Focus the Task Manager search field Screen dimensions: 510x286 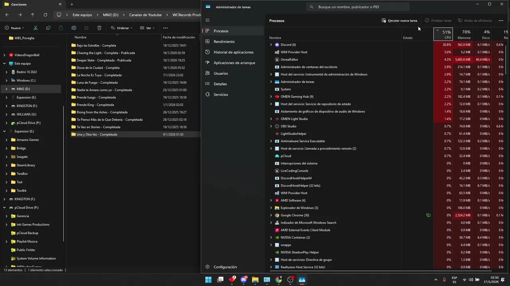358,7
